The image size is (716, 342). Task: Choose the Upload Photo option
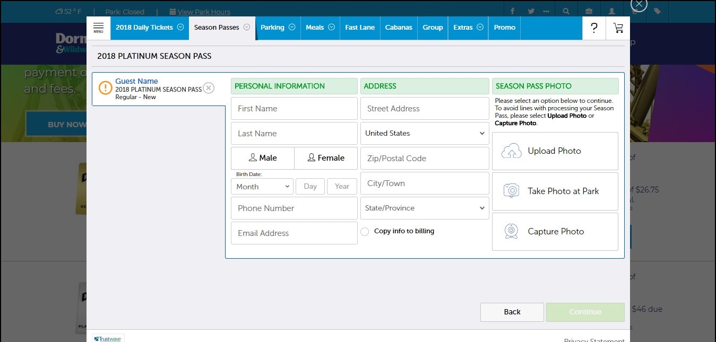click(555, 151)
